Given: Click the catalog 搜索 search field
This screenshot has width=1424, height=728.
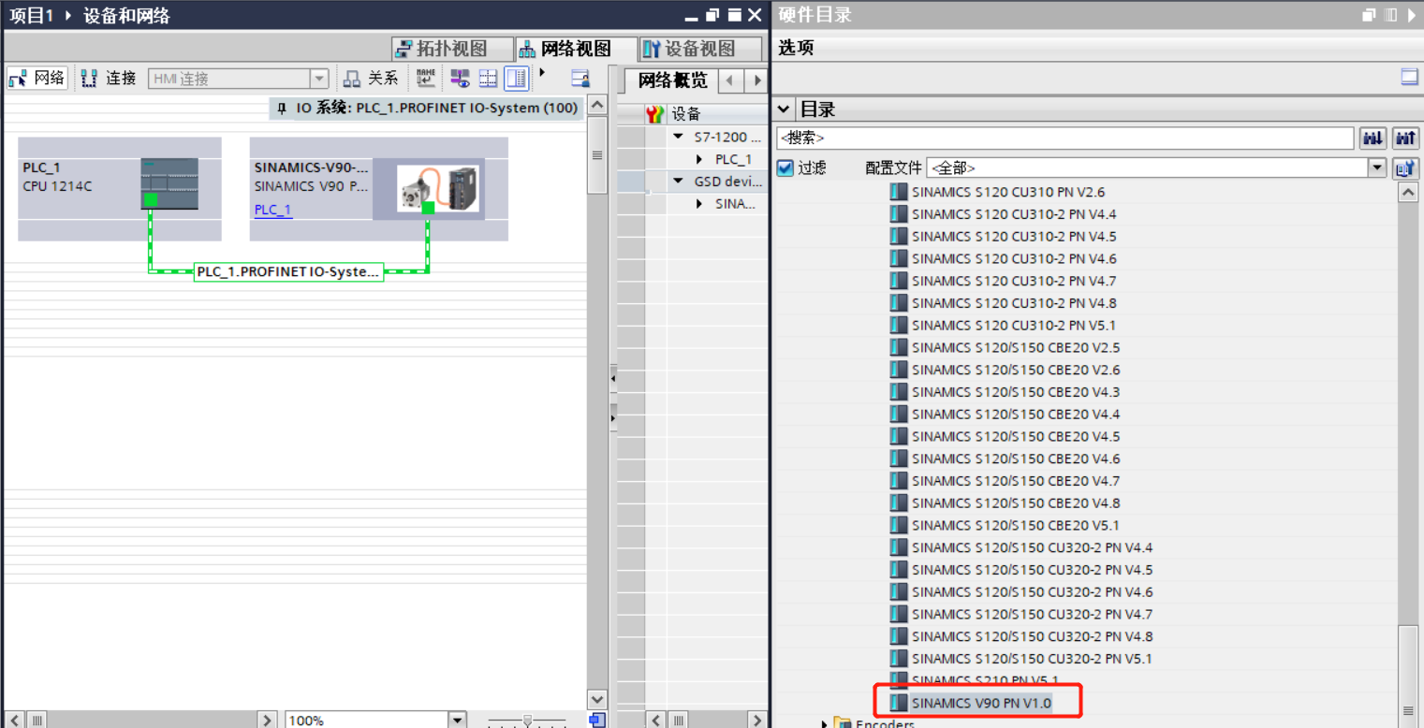Looking at the screenshot, I should tap(1065, 138).
